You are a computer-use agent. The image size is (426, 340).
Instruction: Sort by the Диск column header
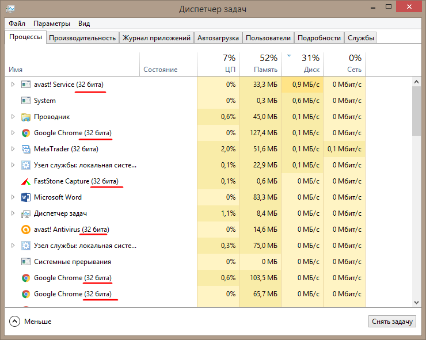pos(302,64)
